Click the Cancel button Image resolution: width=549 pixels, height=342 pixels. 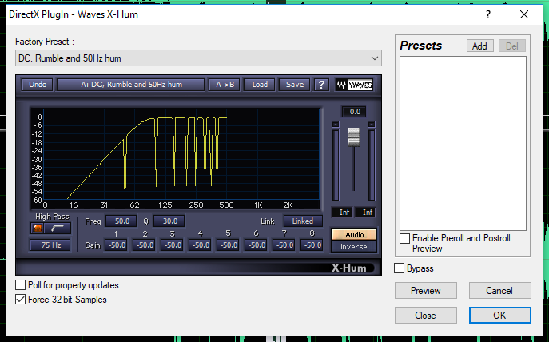pyautogui.click(x=500, y=291)
